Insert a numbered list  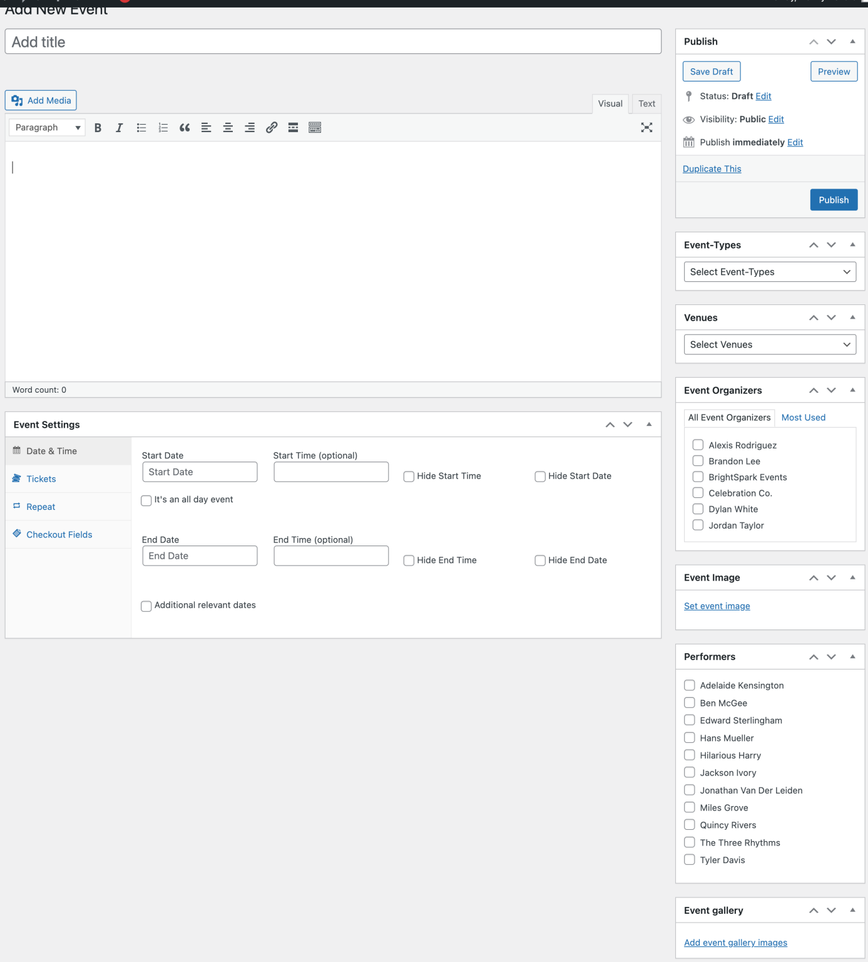[x=163, y=127]
